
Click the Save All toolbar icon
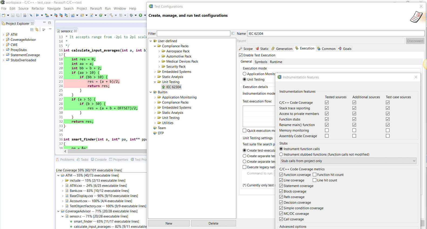18,15
